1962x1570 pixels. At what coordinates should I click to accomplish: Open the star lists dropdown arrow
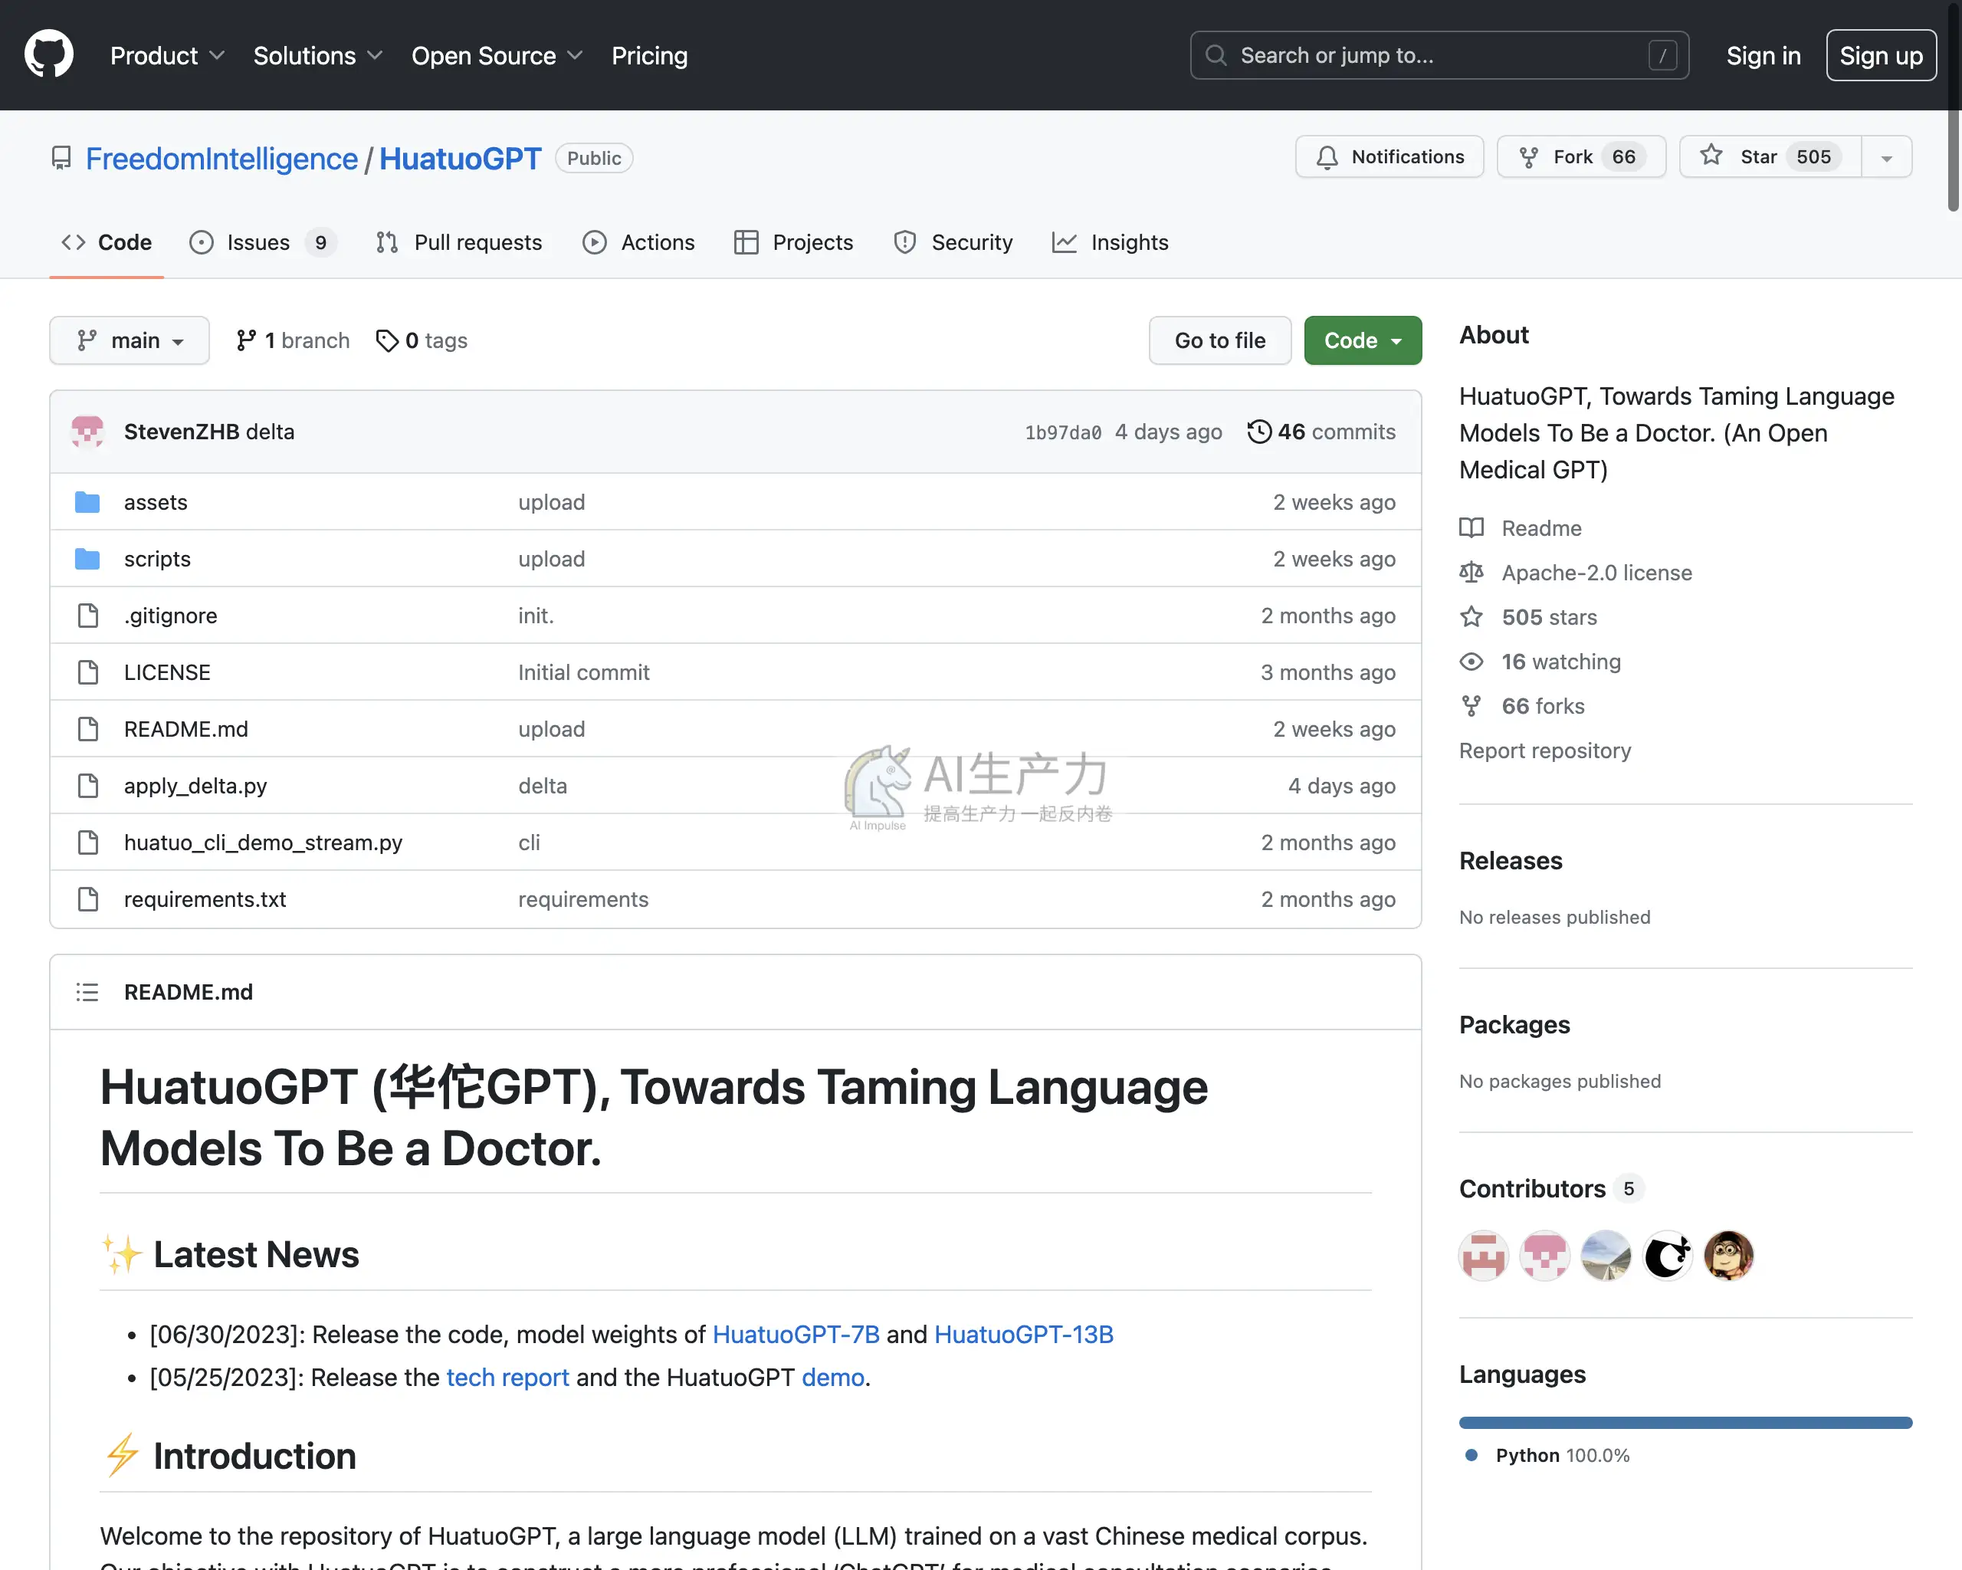point(1886,157)
